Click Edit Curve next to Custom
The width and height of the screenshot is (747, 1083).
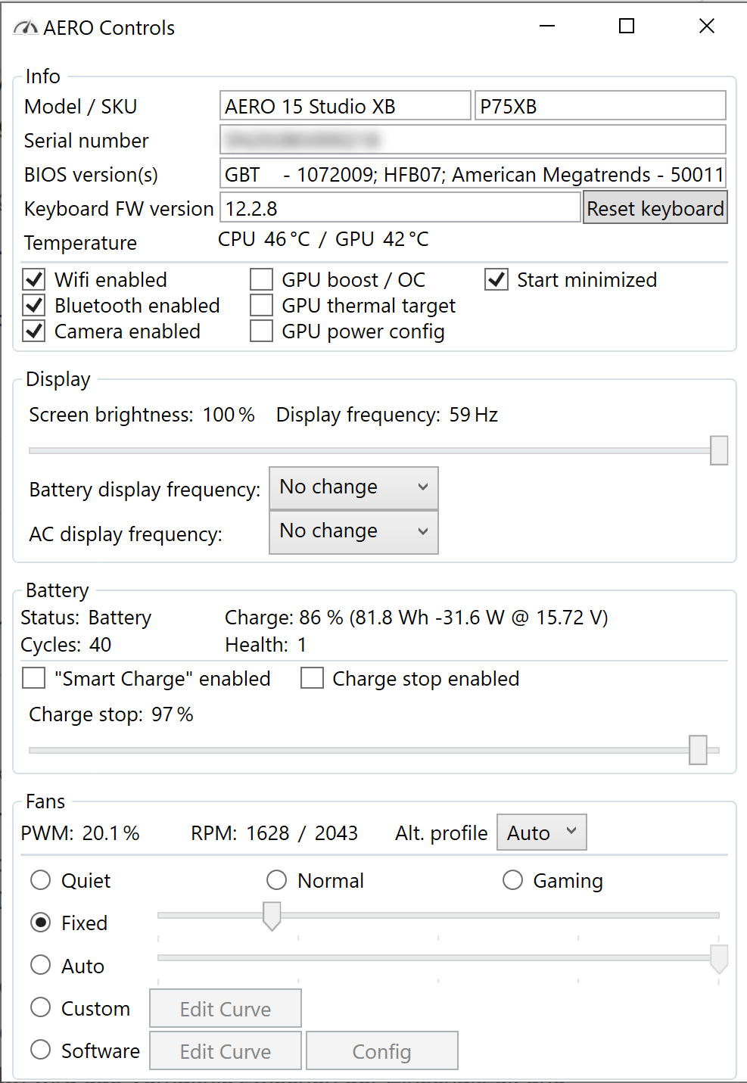point(225,1009)
